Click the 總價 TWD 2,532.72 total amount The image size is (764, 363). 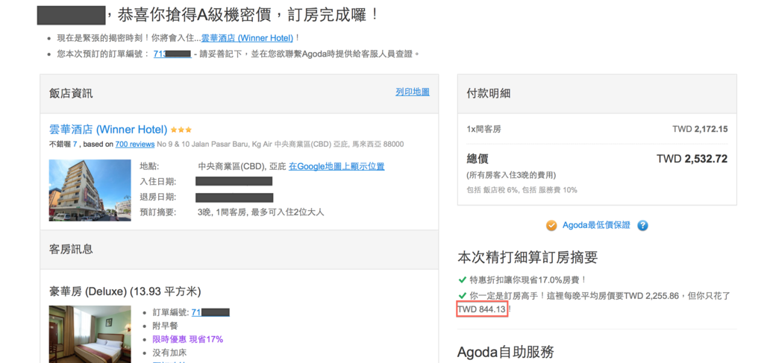pyautogui.click(x=692, y=159)
